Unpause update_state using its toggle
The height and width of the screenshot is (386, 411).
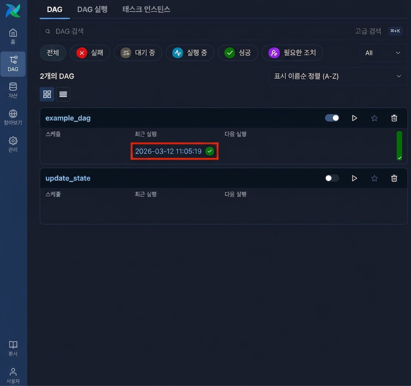coord(332,178)
